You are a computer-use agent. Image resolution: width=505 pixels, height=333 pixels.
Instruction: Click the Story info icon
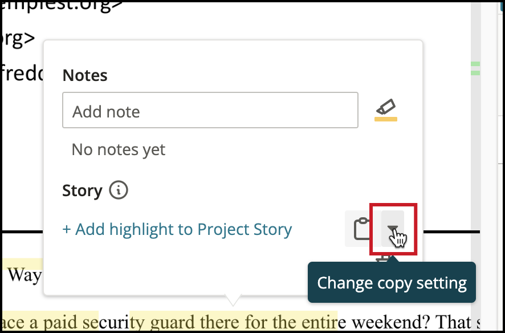tap(118, 190)
